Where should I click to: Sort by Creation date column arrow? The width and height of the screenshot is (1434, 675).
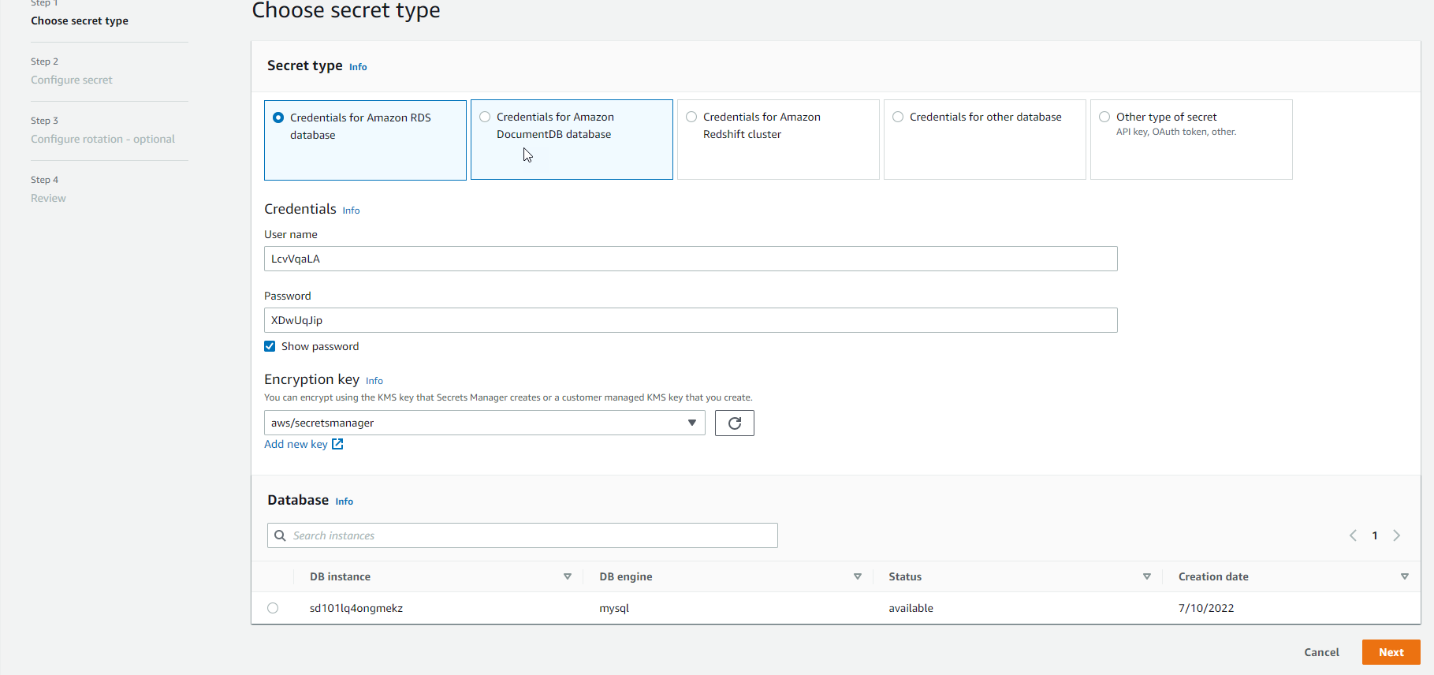coord(1405,576)
